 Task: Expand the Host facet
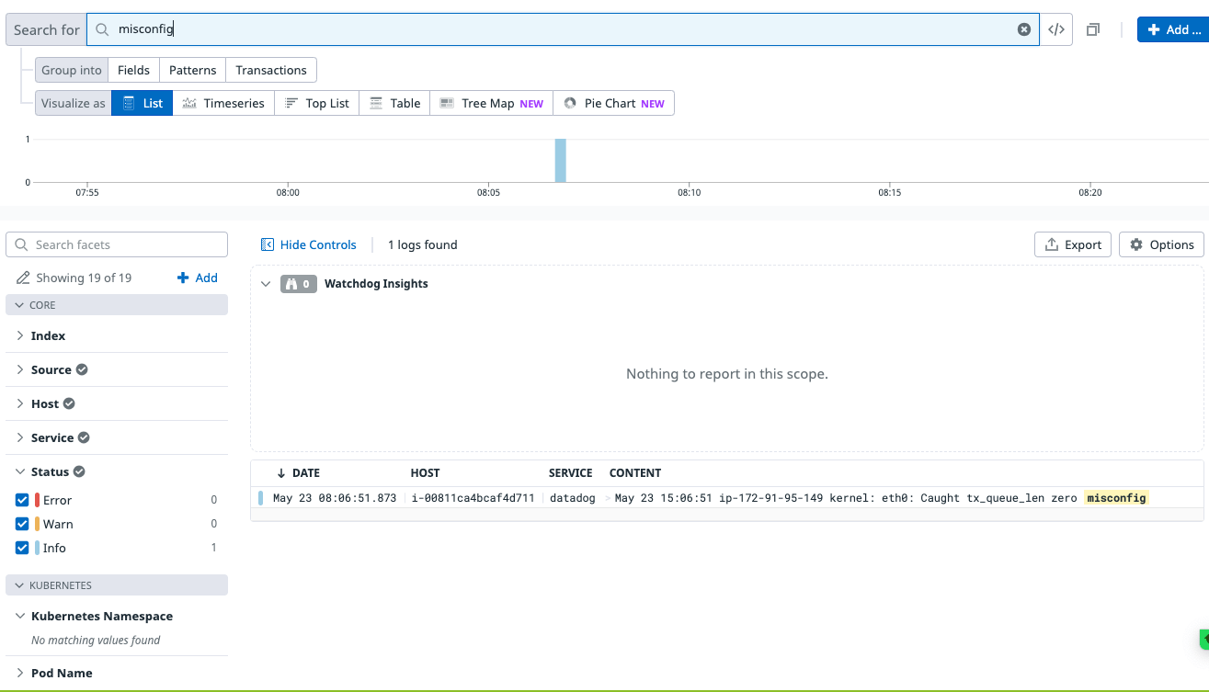tap(20, 403)
